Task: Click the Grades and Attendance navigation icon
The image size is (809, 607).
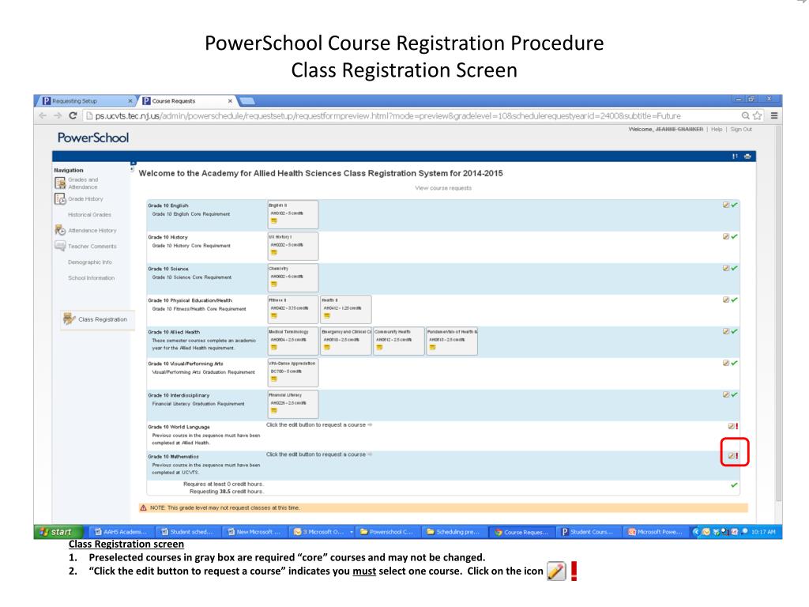Action: (x=60, y=183)
